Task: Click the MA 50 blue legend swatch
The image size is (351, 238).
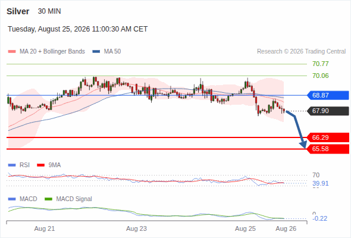Action: (96, 52)
